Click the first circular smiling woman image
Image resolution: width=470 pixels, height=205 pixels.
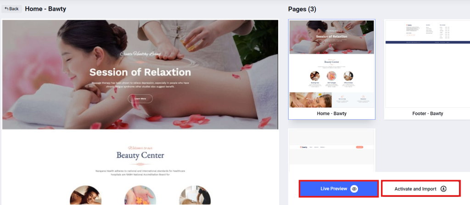[x=86, y=195]
